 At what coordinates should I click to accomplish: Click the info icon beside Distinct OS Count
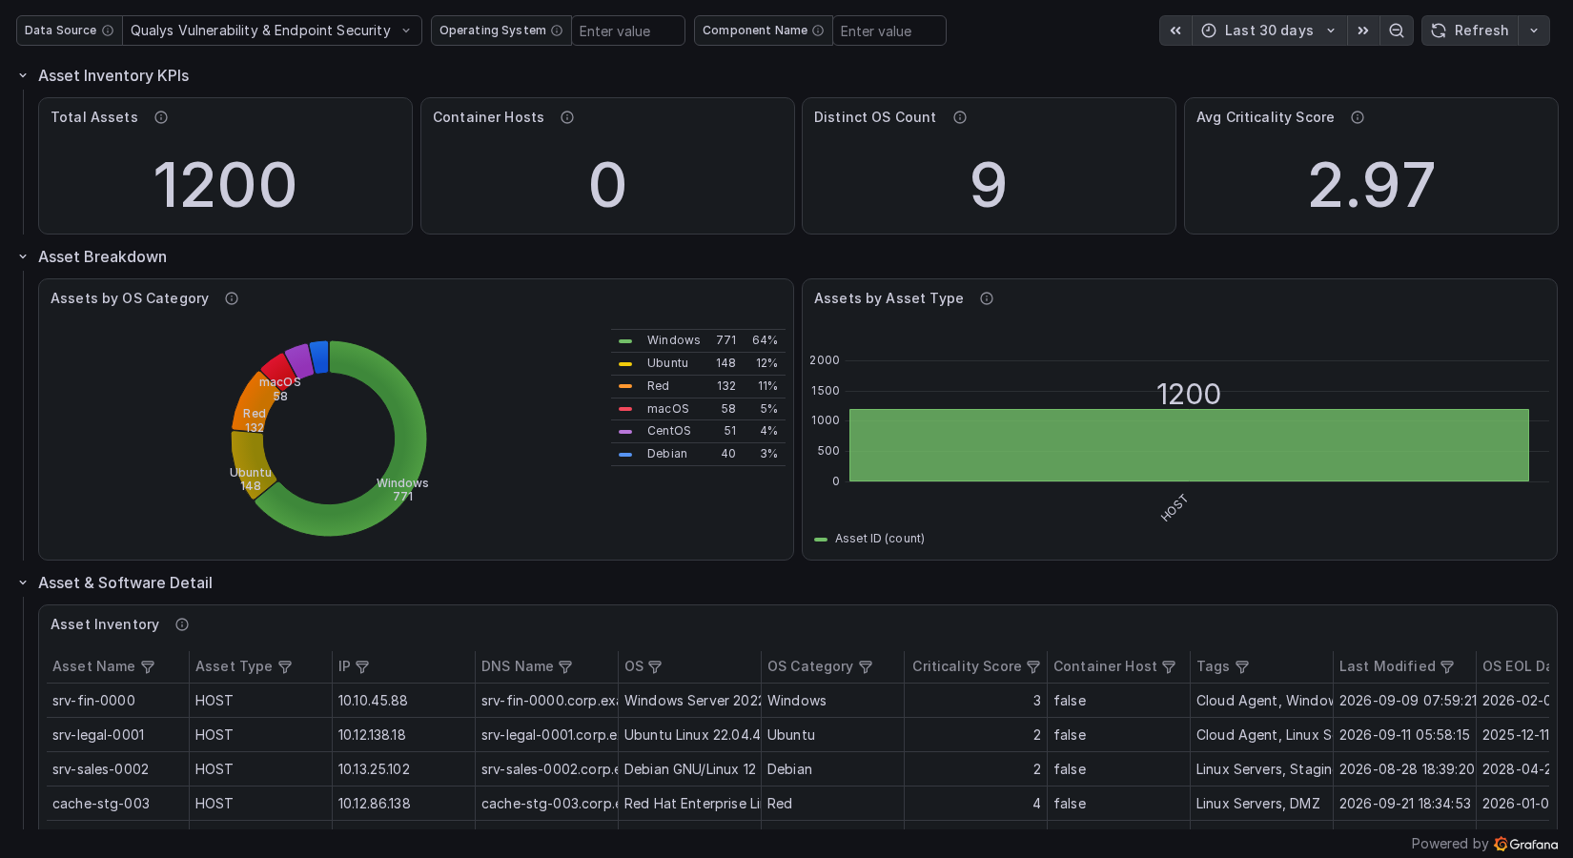(x=960, y=117)
